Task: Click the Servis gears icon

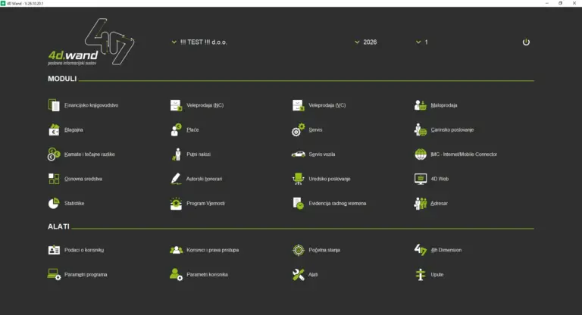Action: coord(298,129)
